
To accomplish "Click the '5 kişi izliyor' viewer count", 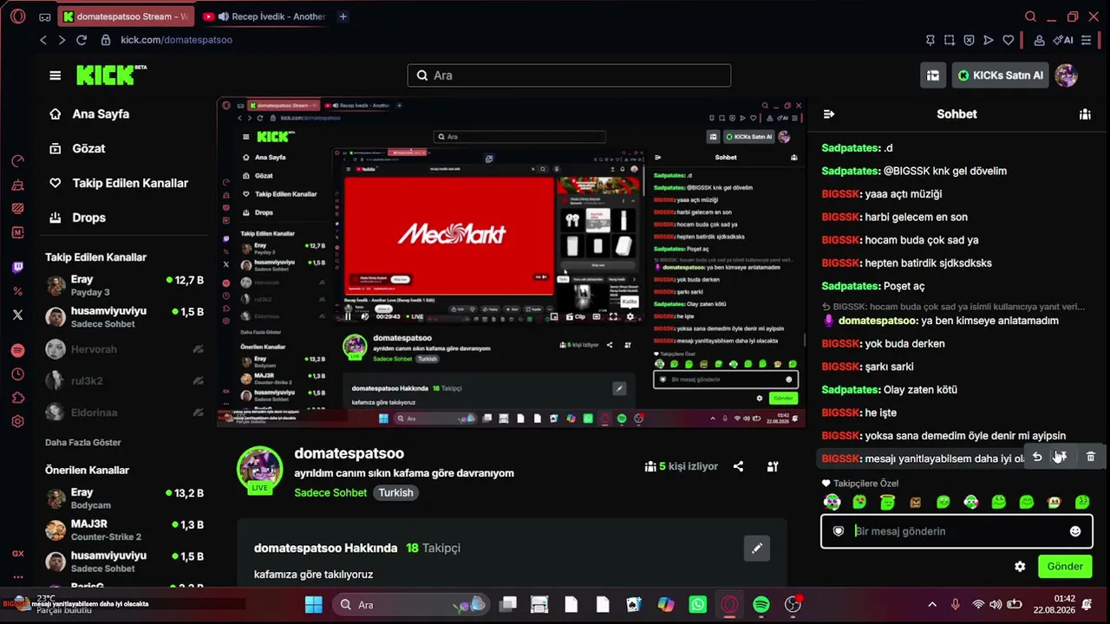I will pos(682,466).
